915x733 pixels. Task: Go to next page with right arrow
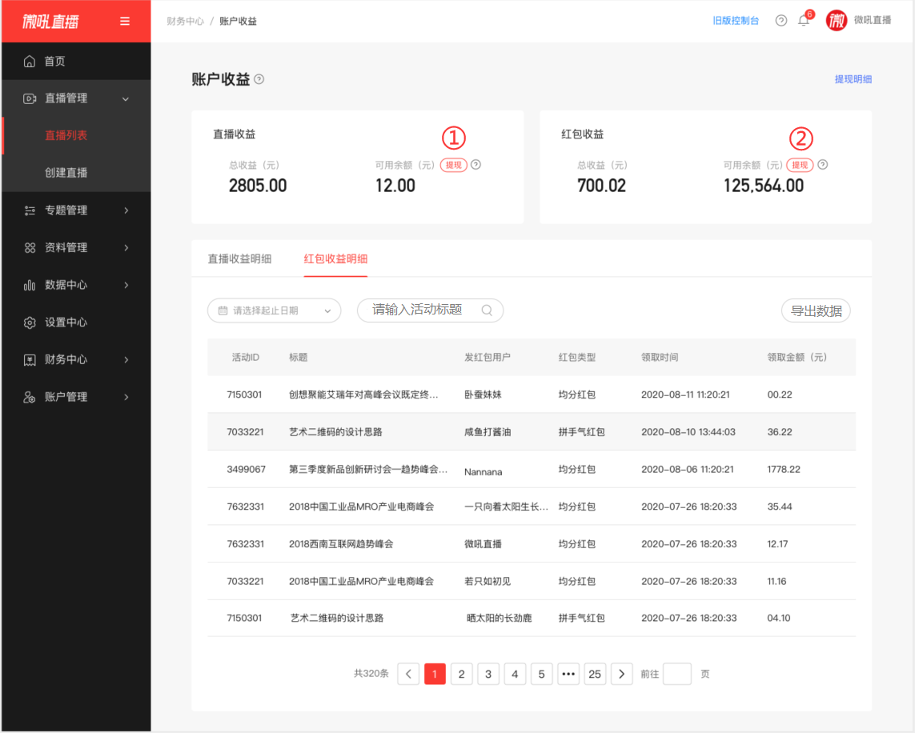621,674
